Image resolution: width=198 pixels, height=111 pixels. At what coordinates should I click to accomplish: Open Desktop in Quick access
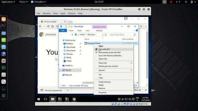click(70, 43)
